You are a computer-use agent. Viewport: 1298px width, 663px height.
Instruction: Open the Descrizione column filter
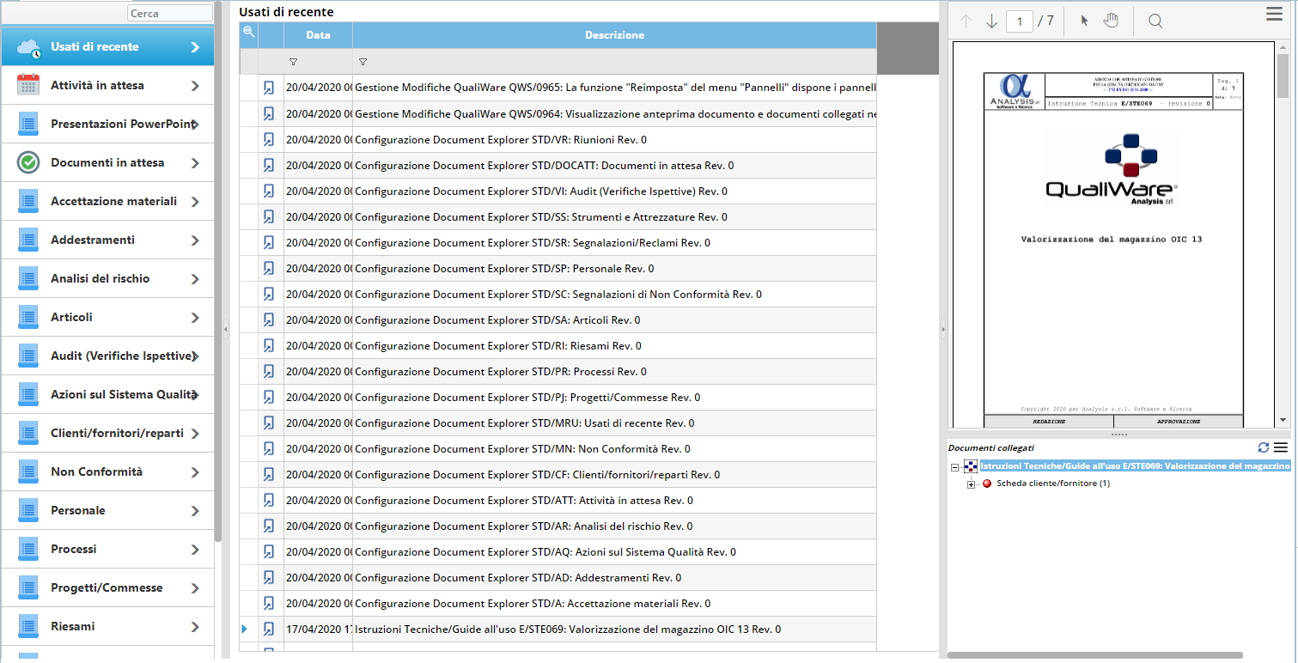(x=363, y=62)
